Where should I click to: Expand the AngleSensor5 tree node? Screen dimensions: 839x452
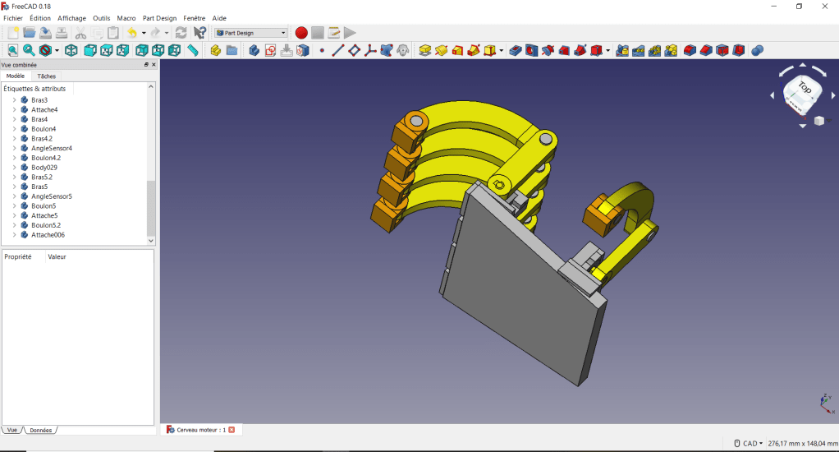pos(14,196)
